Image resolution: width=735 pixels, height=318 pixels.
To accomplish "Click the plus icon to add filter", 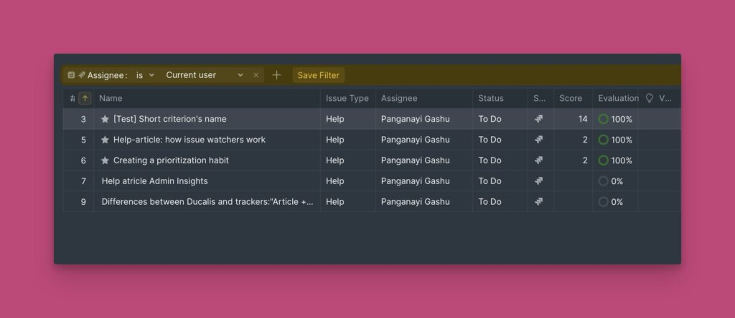I will [276, 75].
